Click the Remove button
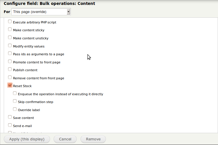Image resolution: width=218 pixels, height=145 pixels. (x=93, y=139)
